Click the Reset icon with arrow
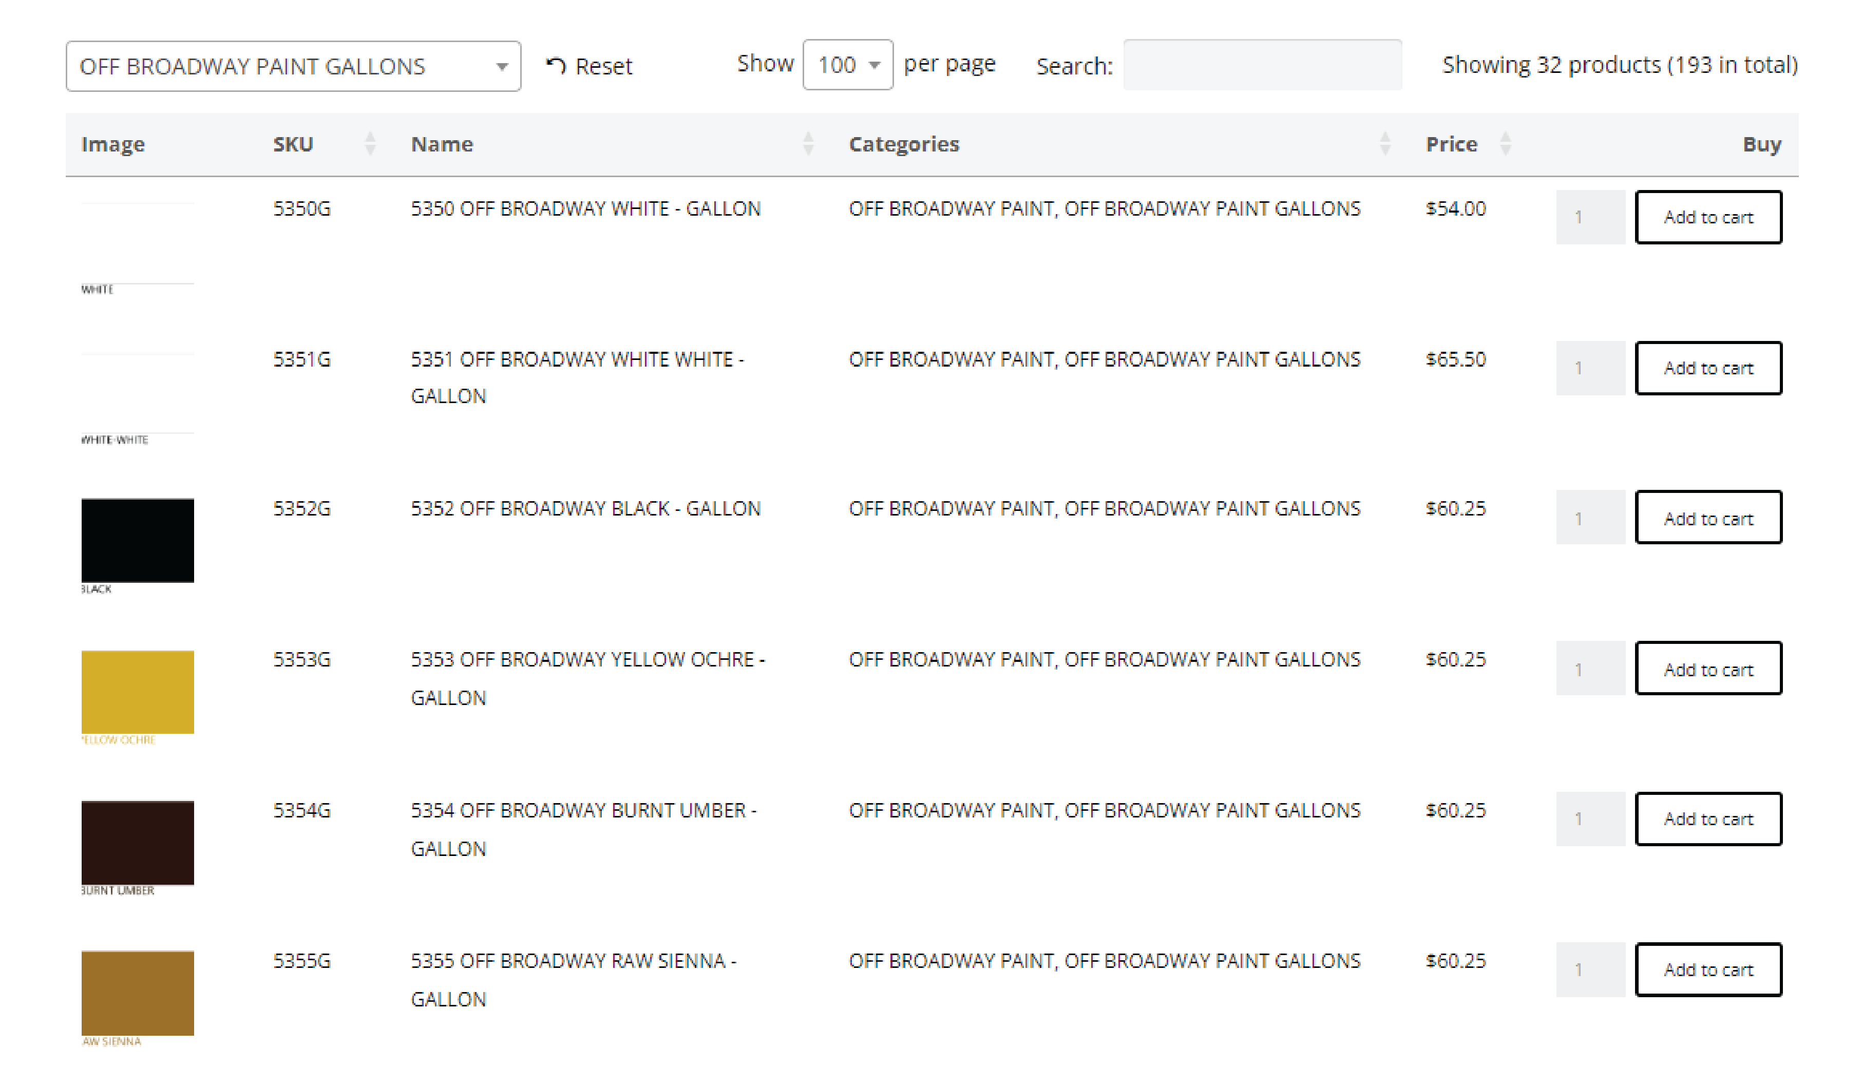Screen dimensions: 1862x1066 557,66
